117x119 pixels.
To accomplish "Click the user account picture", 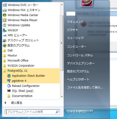I will pyautogui.click(x=87, y=3).
